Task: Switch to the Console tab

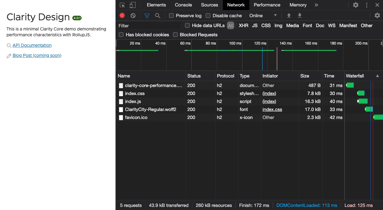Action: click(183, 5)
